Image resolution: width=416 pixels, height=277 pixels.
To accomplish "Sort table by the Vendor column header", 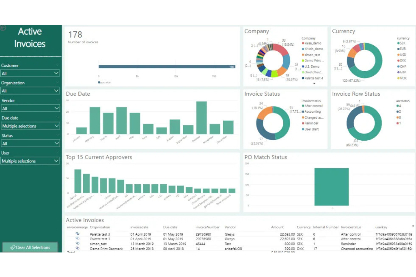I will click(230, 227).
